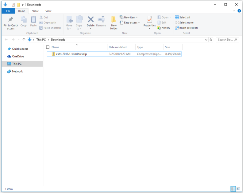Click the Invert selection icon
Viewport: 243px width, 193px height.
click(x=186, y=28)
